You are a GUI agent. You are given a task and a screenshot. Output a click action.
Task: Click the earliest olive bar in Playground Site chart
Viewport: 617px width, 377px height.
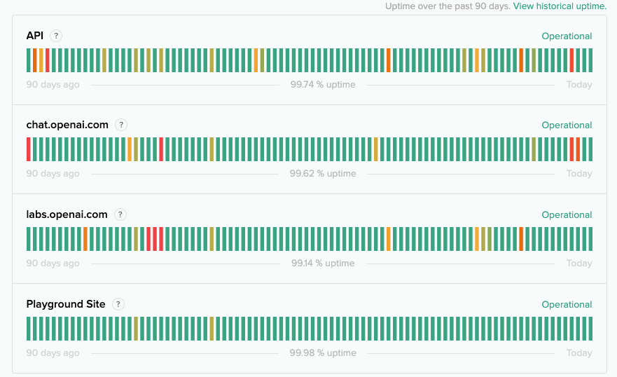(136, 329)
